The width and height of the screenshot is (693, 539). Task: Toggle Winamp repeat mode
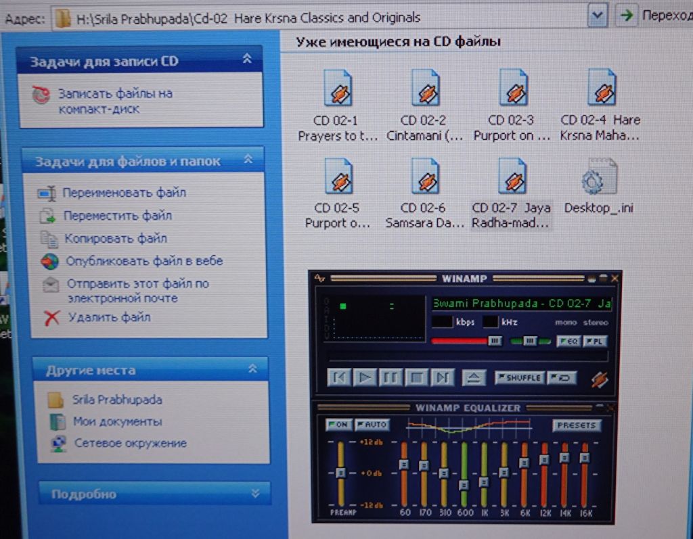coord(561,378)
